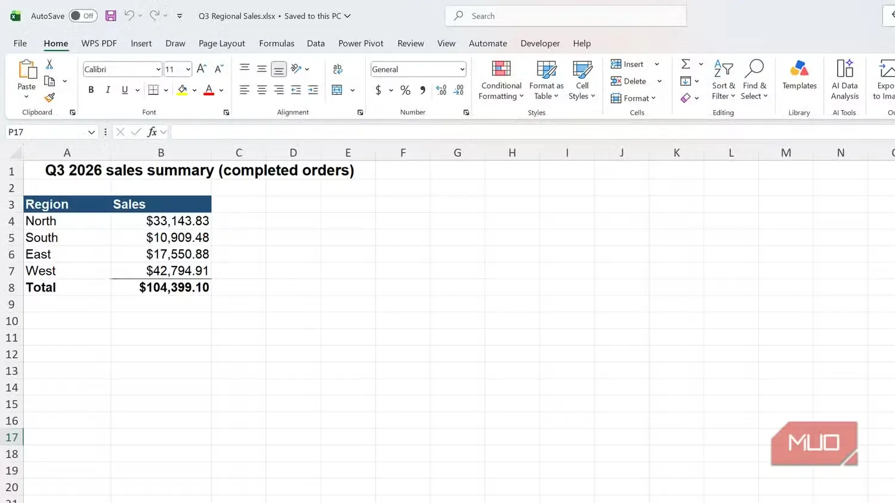
Task: Switch to the Formulas tab
Action: (x=277, y=43)
